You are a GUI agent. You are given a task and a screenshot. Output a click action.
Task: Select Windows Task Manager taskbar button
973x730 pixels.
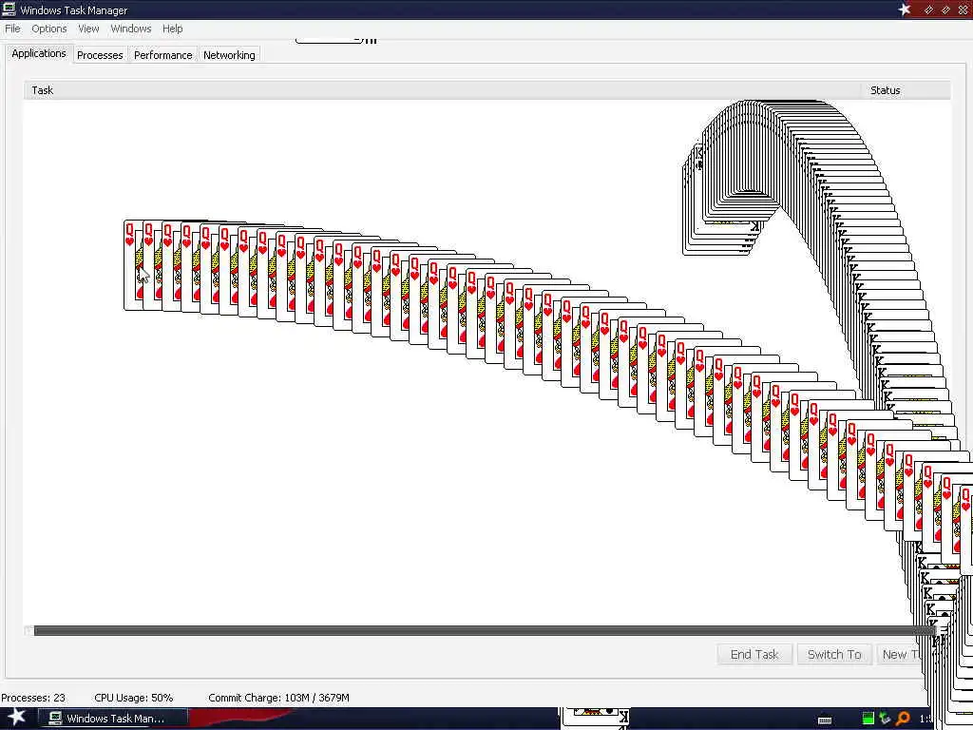coord(112,719)
